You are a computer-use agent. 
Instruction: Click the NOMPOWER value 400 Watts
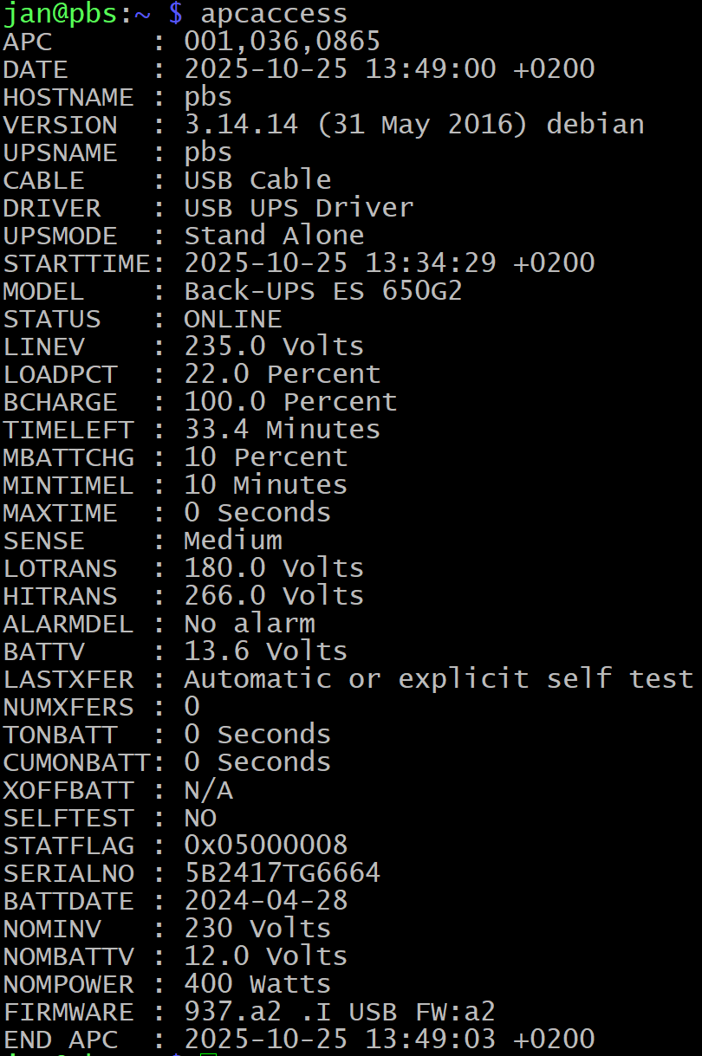pyautogui.click(x=257, y=983)
